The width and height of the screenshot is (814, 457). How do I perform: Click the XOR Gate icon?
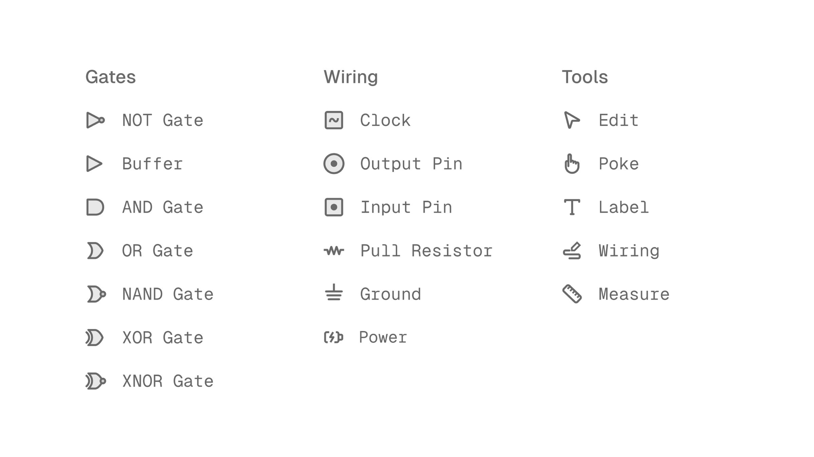(x=95, y=338)
